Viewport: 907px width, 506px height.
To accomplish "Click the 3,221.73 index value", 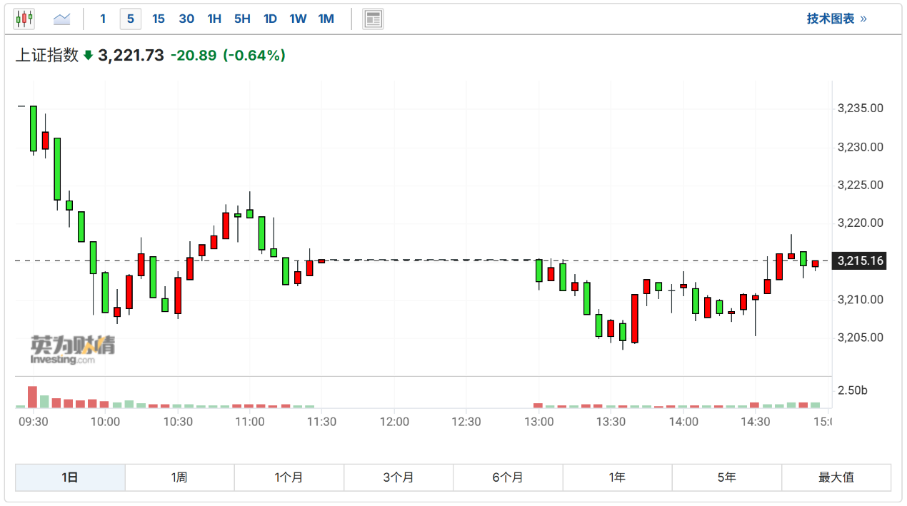I will (x=131, y=55).
